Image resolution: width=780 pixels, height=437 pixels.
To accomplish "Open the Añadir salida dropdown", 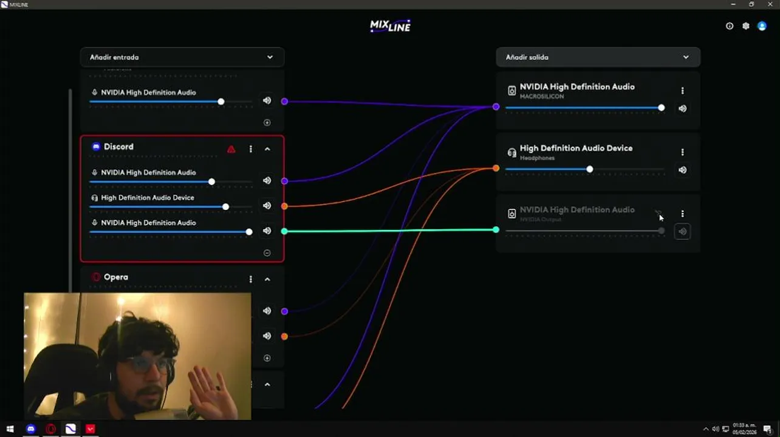I will pos(598,57).
